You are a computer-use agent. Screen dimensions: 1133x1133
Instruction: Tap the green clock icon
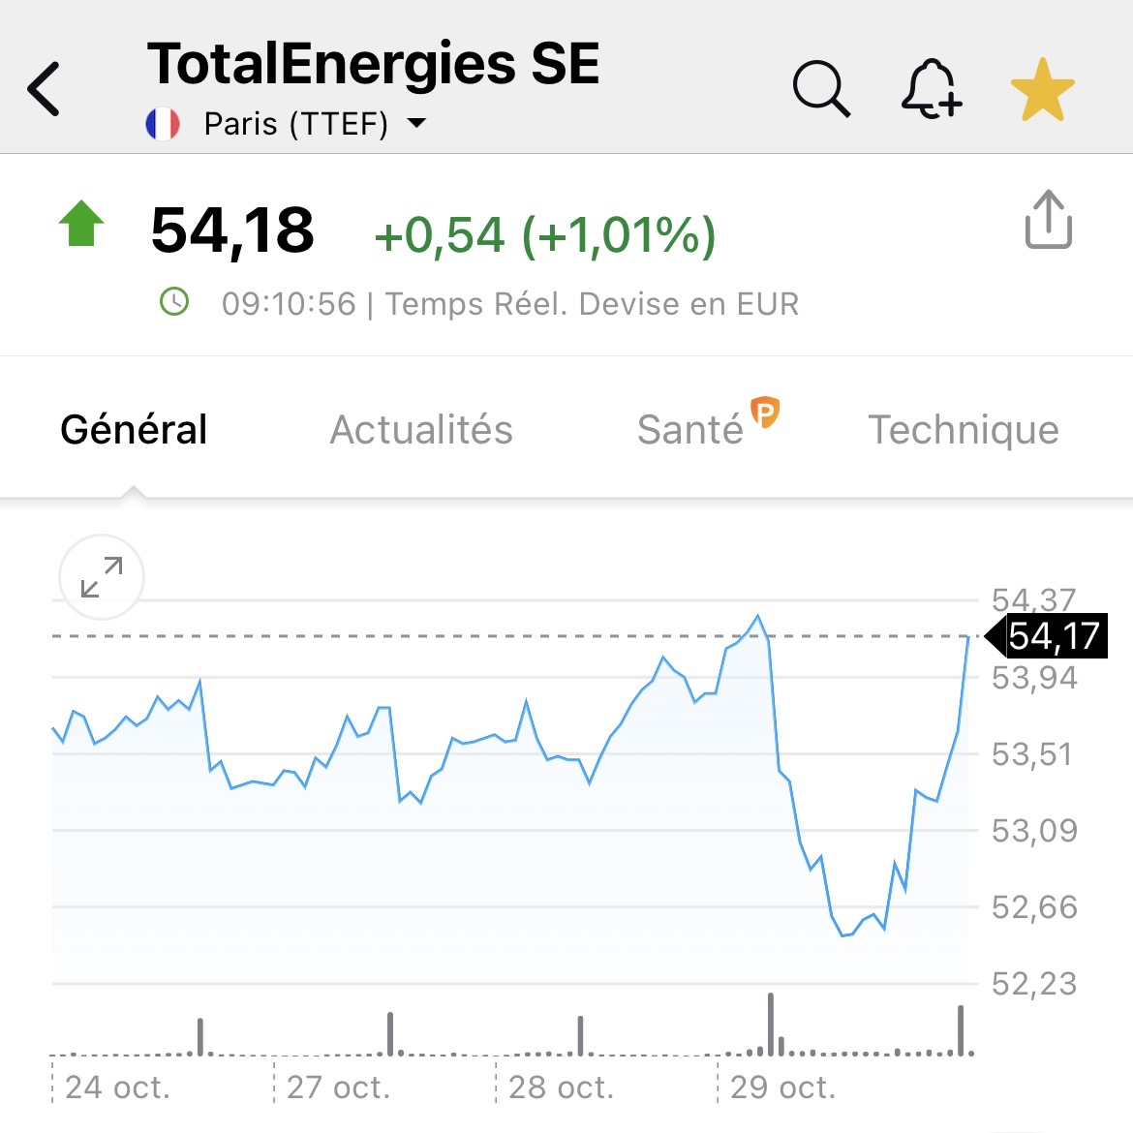point(174,302)
